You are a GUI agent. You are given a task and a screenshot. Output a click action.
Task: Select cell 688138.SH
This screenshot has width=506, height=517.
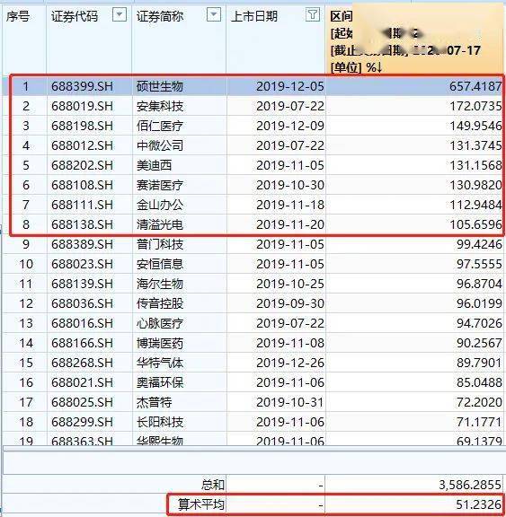click(82, 225)
